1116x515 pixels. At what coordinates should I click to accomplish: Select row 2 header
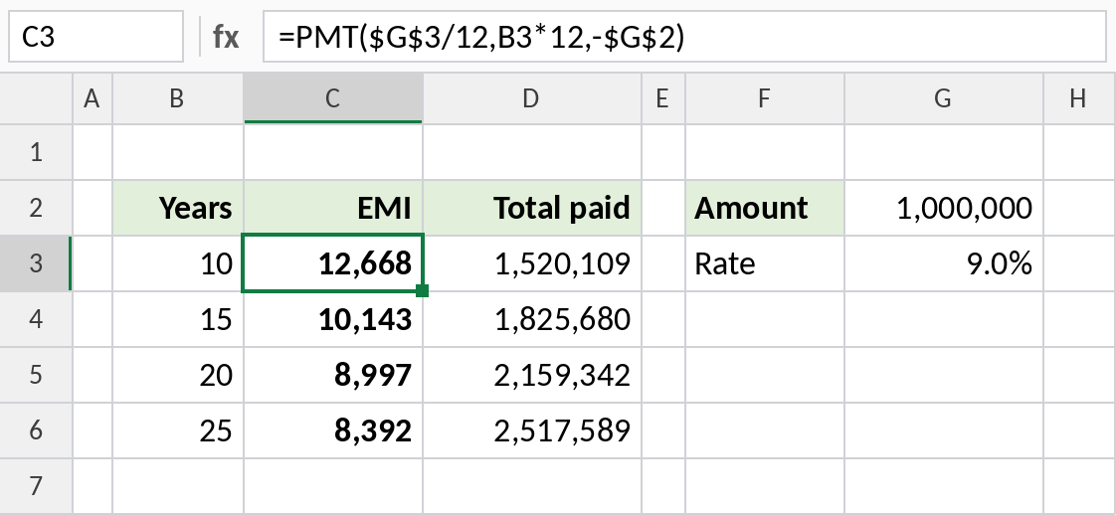pyautogui.click(x=36, y=208)
